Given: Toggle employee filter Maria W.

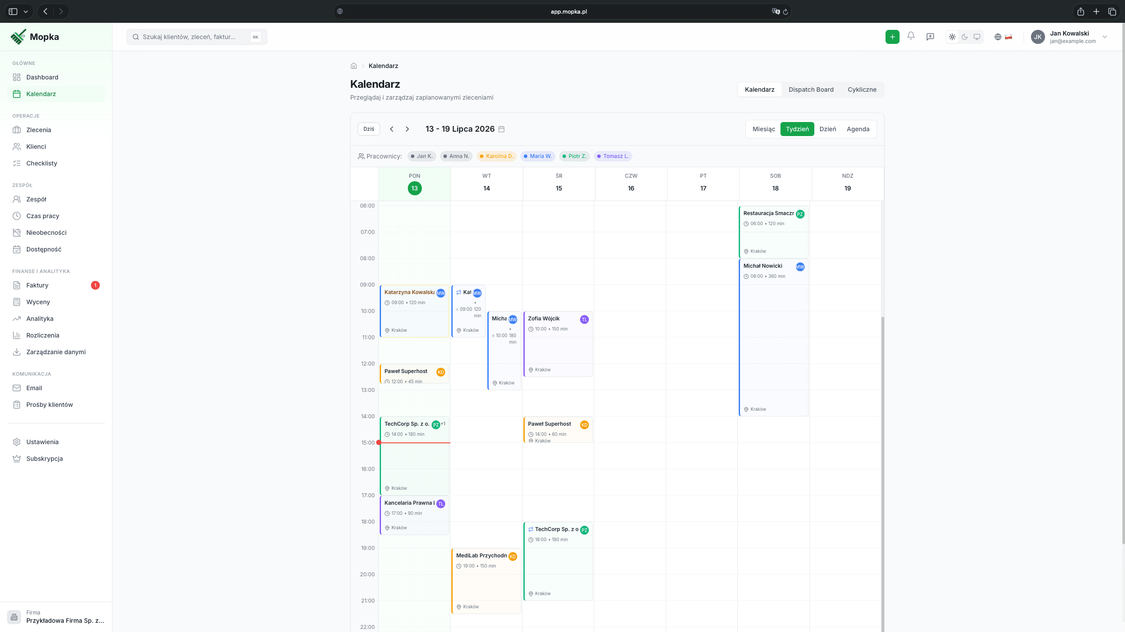Looking at the screenshot, I should pos(538,156).
